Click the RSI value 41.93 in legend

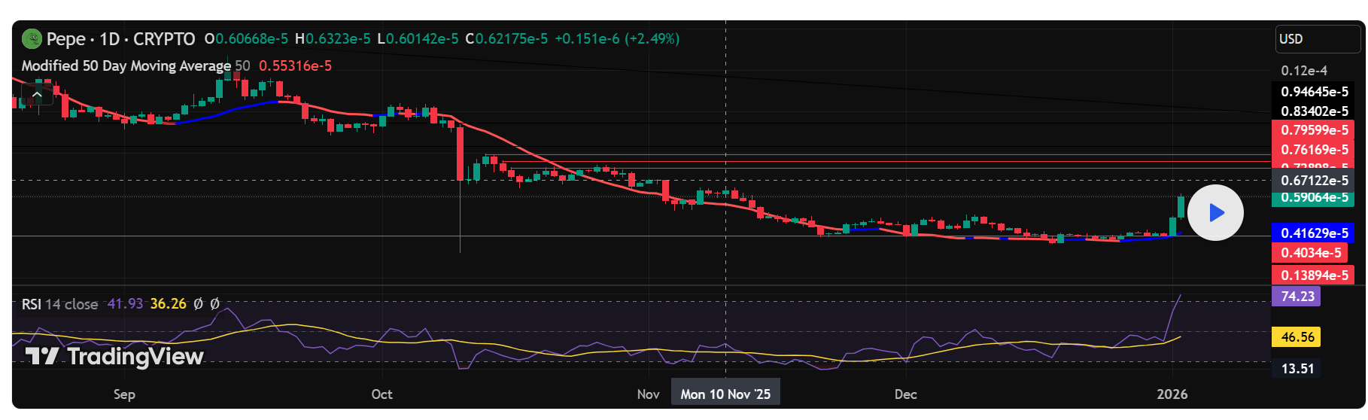click(x=125, y=304)
